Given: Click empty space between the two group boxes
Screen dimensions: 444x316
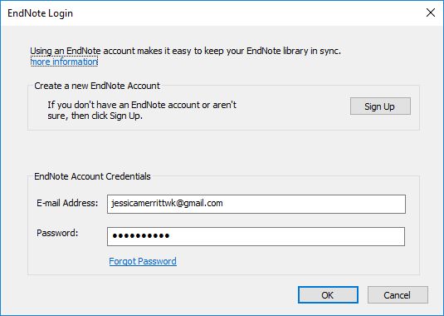Looking at the screenshot, I should click(223, 151).
